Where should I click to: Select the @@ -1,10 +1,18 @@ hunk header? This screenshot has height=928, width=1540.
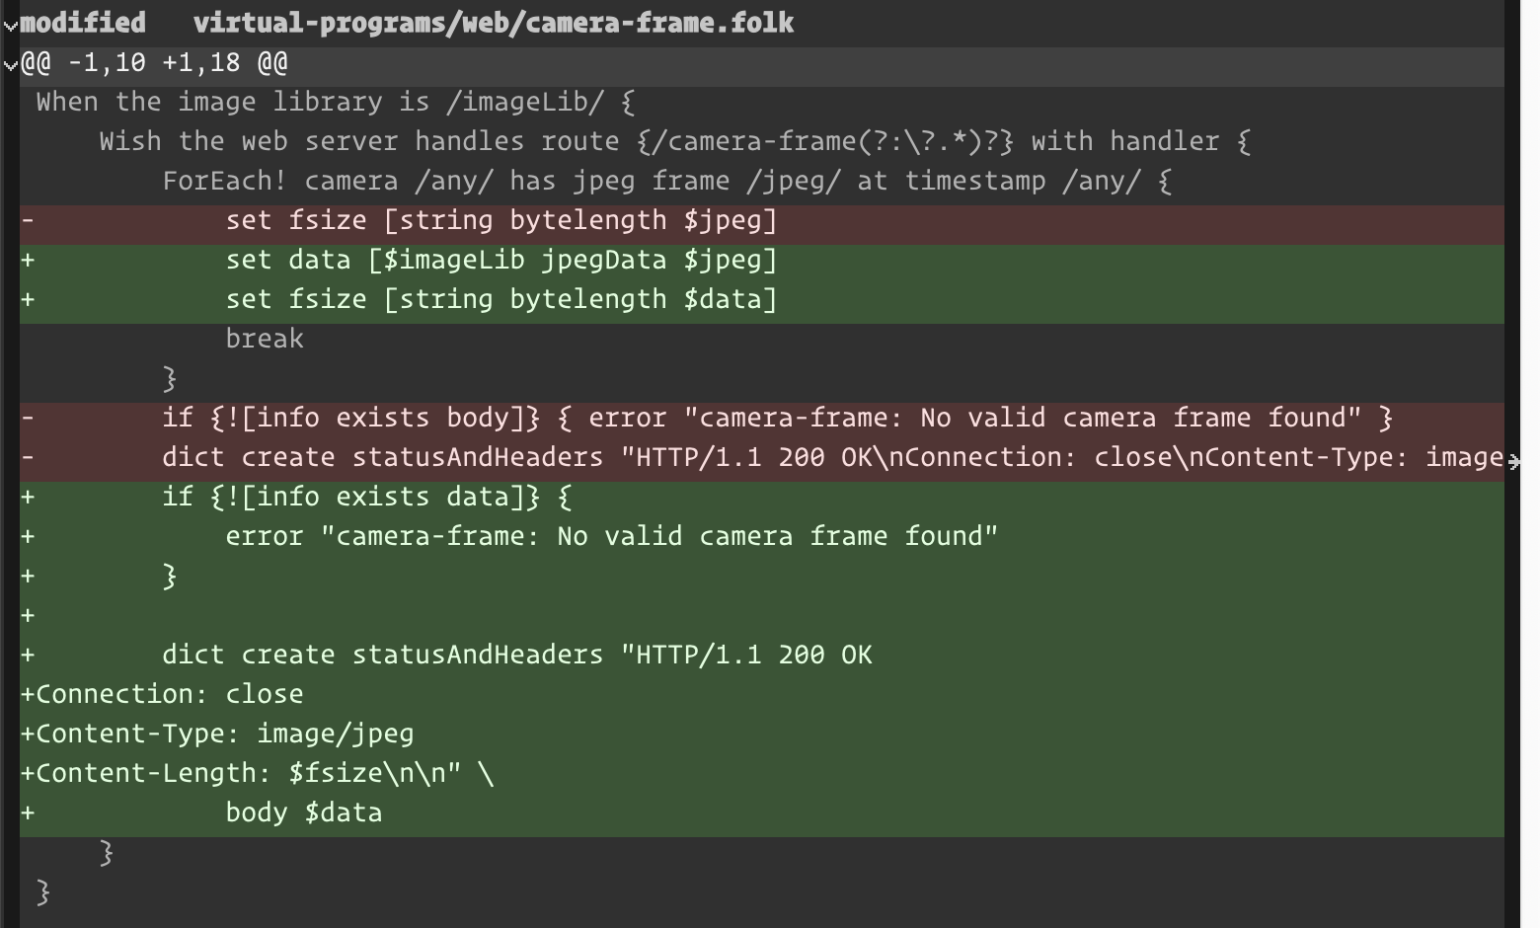point(155,63)
